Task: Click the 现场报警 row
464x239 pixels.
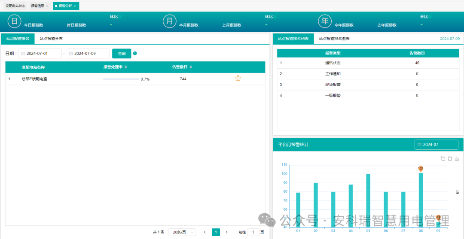Action: click(x=368, y=85)
